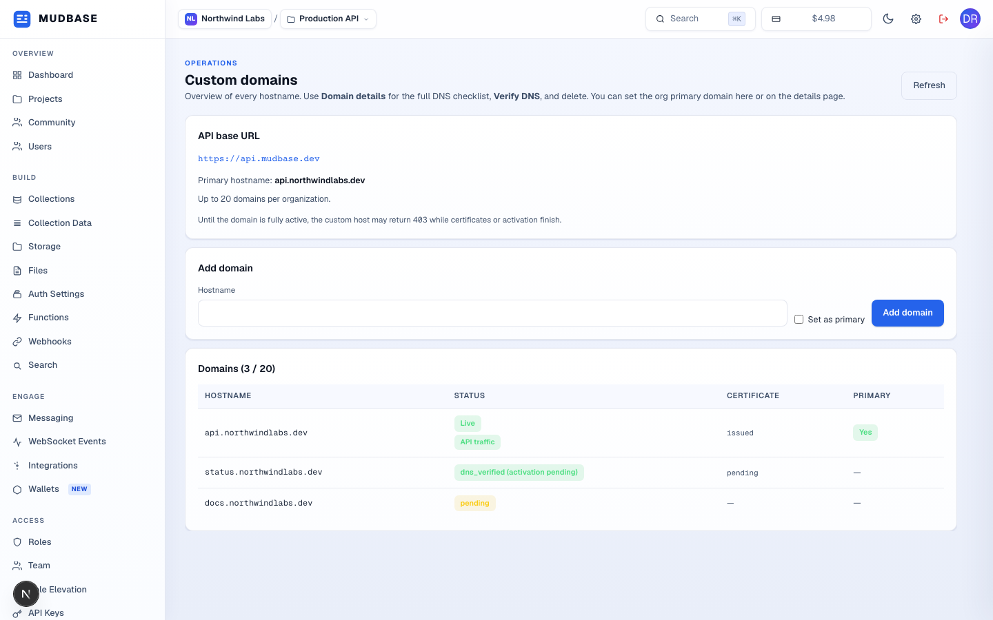Click the Refresh button
Image resolution: width=993 pixels, height=620 pixels.
pyautogui.click(x=929, y=85)
